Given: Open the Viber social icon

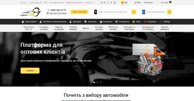Looking at the screenshot, I should (105, 3).
